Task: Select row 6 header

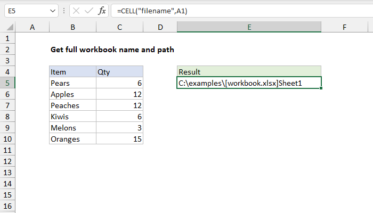Action: coord(7,94)
